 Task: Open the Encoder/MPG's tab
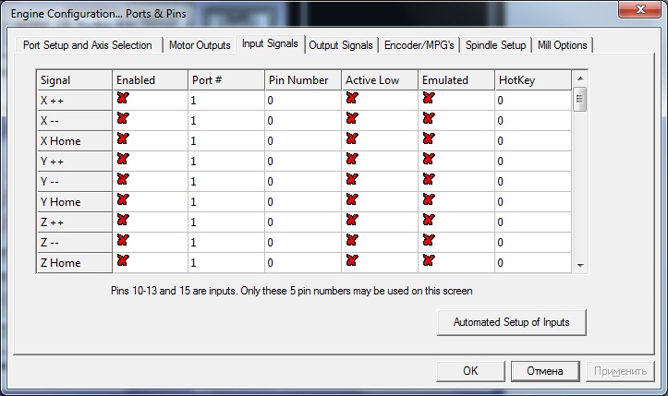(x=419, y=45)
